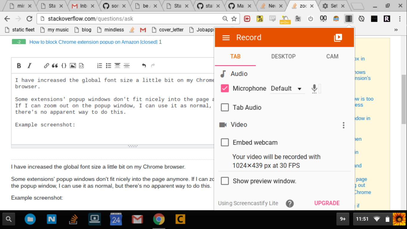Click the help question mark icon
This screenshot has height=229, width=407.
click(x=290, y=203)
